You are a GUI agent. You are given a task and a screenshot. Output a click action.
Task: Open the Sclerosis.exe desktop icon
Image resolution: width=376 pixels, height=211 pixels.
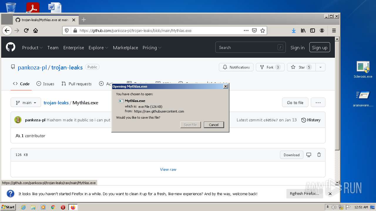pyautogui.click(x=363, y=70)
